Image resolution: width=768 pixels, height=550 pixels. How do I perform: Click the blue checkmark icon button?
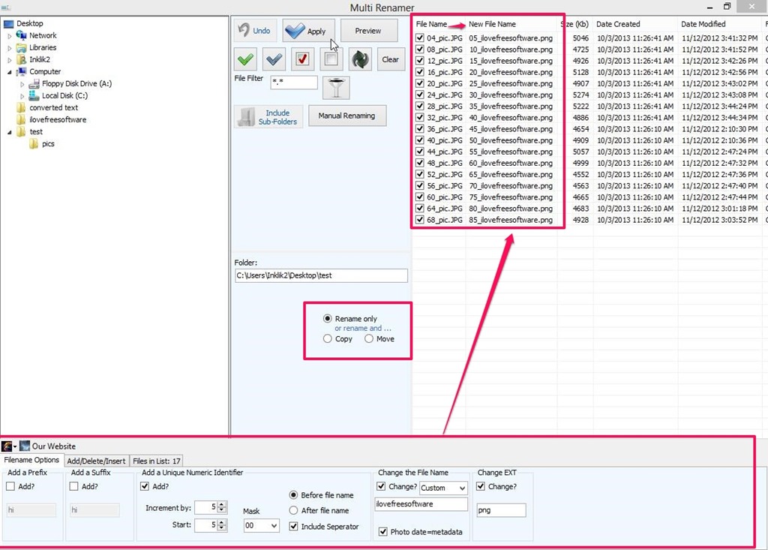274,59
